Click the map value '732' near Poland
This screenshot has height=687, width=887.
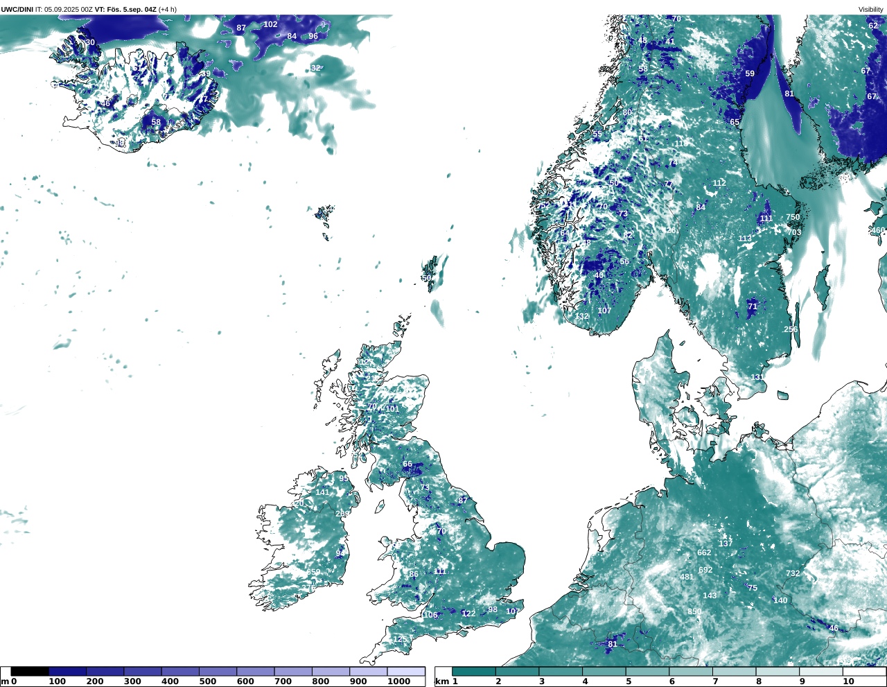(x=793, y=573)
